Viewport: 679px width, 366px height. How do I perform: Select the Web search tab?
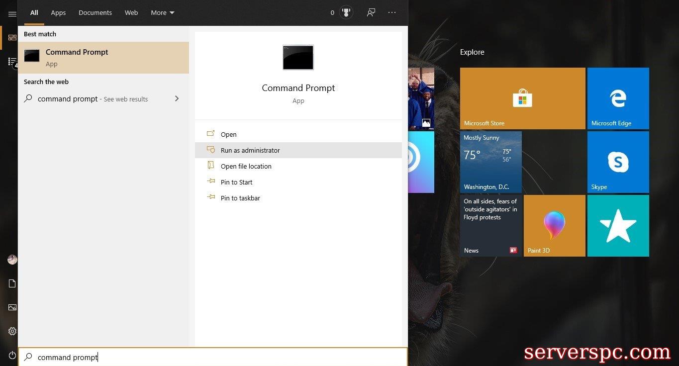[x=131, y=13]
